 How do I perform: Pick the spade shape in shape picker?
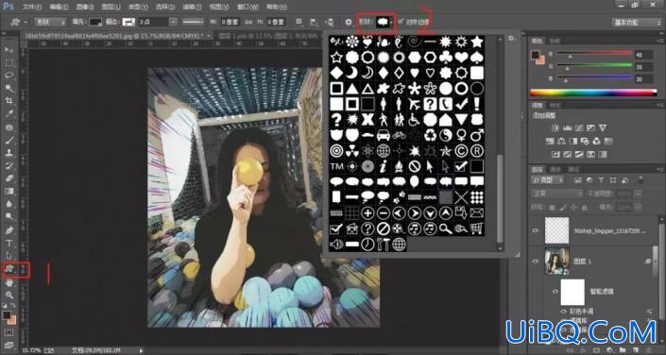[477, 57]
